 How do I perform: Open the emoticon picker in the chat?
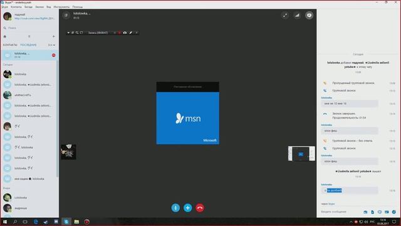coord(394,212)
